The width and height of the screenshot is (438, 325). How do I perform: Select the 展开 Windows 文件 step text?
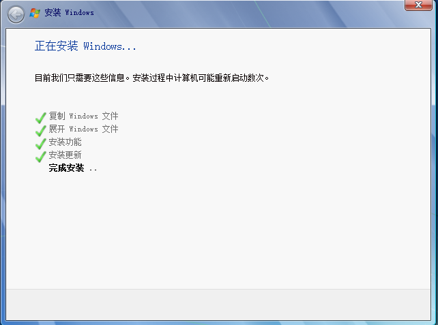coord(83,129)
